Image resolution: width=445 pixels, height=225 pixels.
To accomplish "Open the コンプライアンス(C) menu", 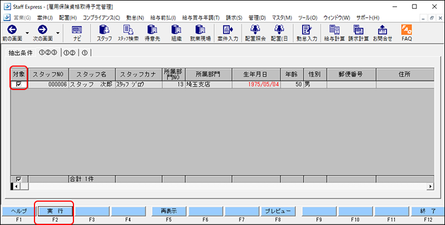I will (x=101, y=18).
